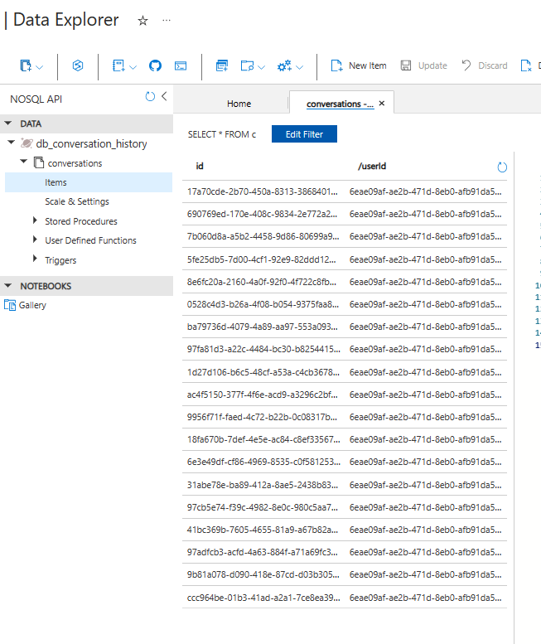Click the Edit Filter button

point(304,134)
